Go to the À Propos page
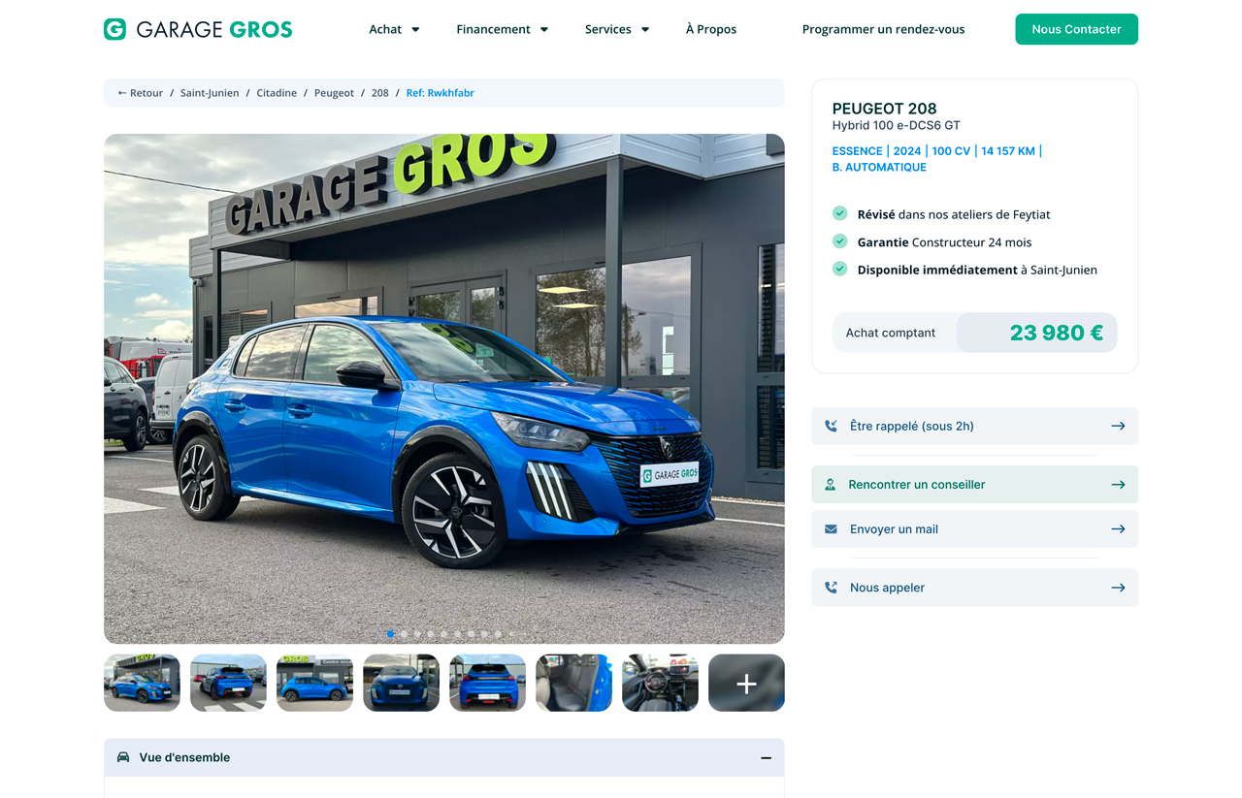Image resolution: width=1242 pixels, height=798 pixels. coord(710,29)
